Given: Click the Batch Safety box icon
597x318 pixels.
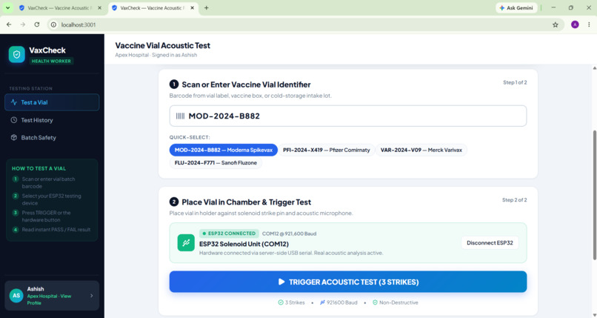Looking at the screenshot, I should coord(14,137).
